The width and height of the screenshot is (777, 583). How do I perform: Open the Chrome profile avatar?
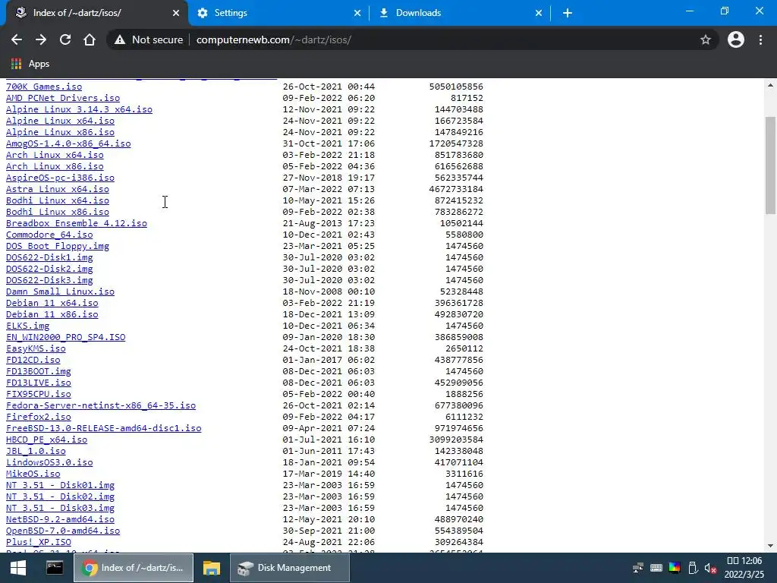pos(736,39)
